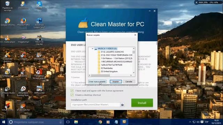The width and height of the screenshot is (223, 125).
Task: Open the taskbar clock showing 18:24
Action: tap(216, 122)
